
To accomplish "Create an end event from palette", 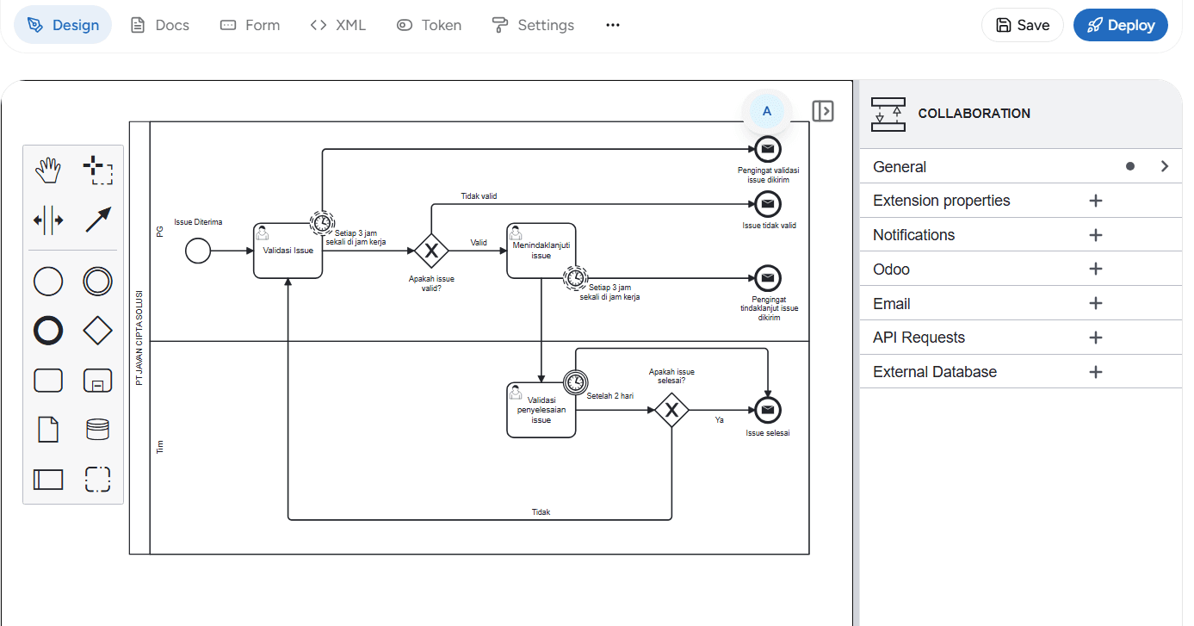I will [48, 331].
